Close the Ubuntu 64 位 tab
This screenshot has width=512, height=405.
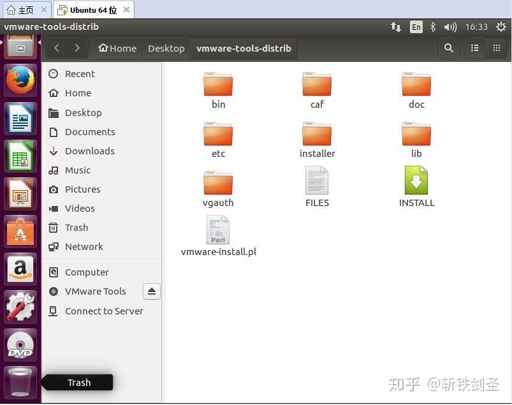click(x=126, y=10)
